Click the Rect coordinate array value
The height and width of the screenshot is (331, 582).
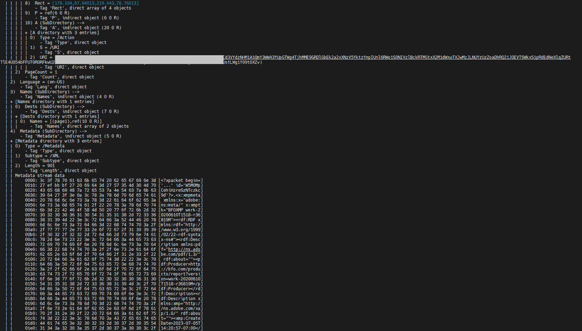coord(96,3)
